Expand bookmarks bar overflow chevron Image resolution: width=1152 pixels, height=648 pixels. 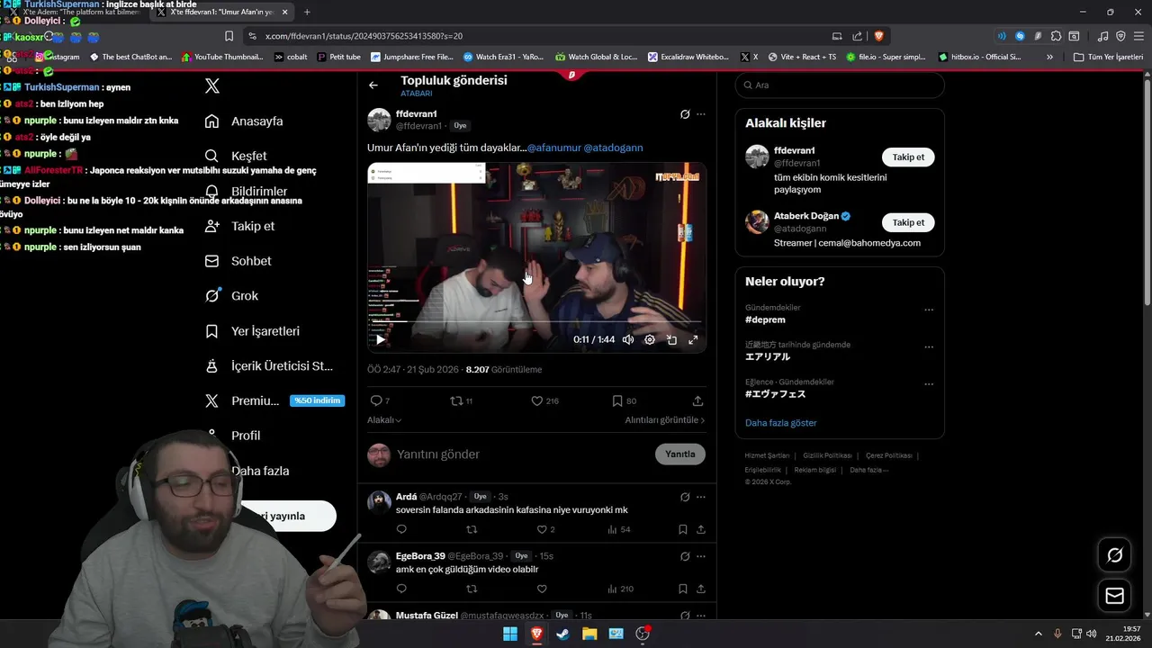(x=1049, y=57)
